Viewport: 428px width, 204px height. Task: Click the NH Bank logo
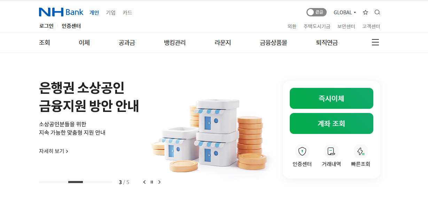(61, 12)
